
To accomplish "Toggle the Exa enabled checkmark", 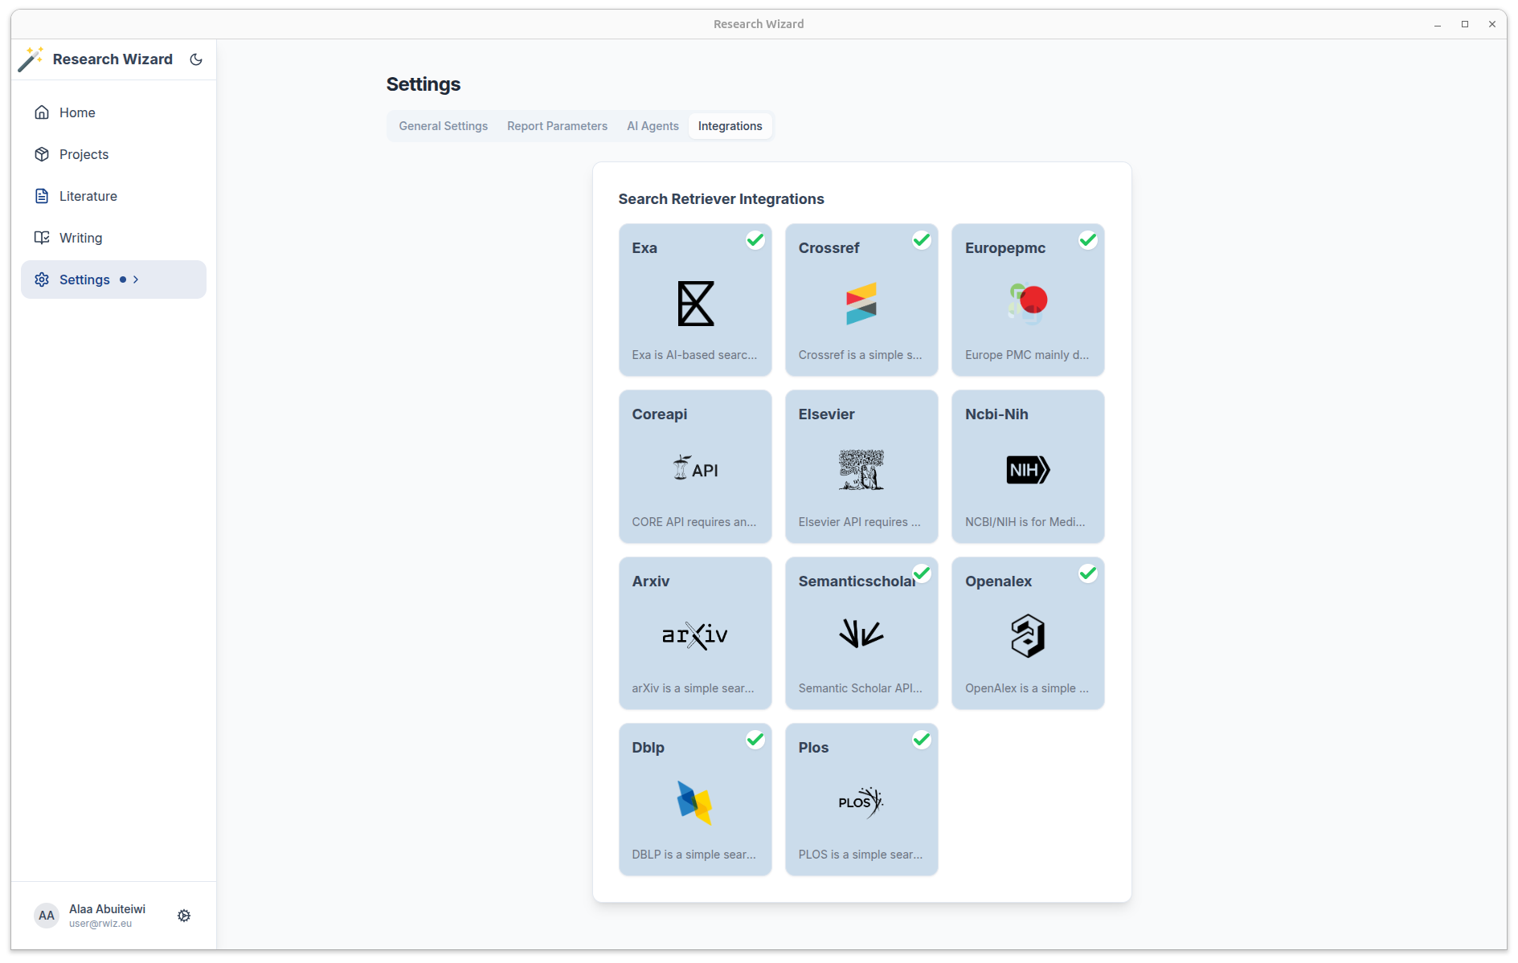I will 755,240.
